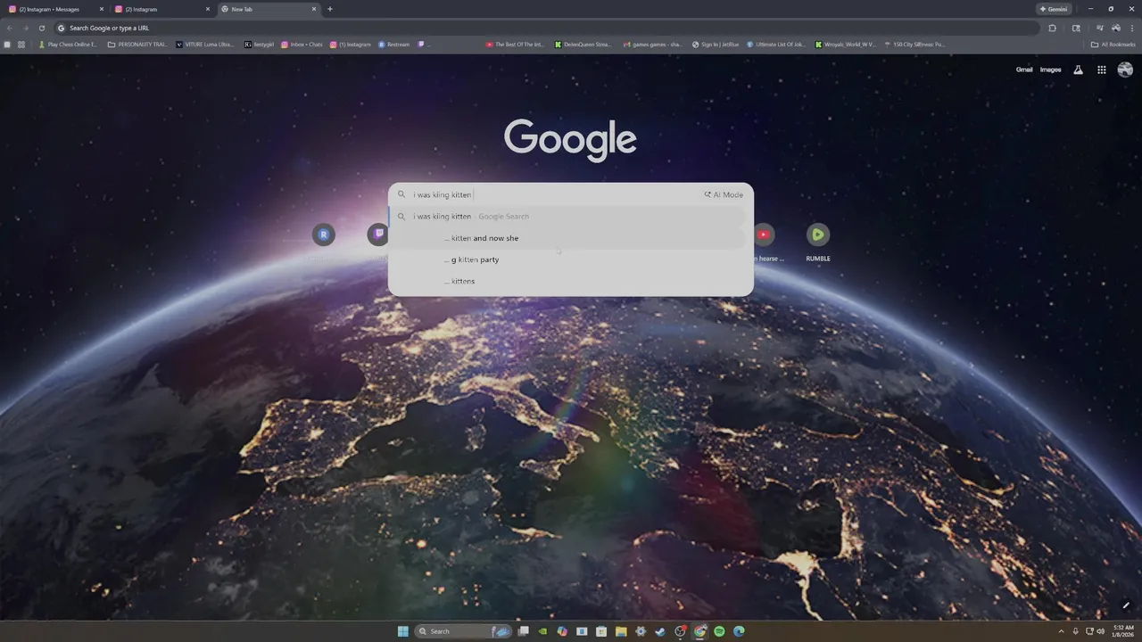Open Sign In | JetBlue bookmark
Screen dimensions: 1142x642
(x=716, y=44)
